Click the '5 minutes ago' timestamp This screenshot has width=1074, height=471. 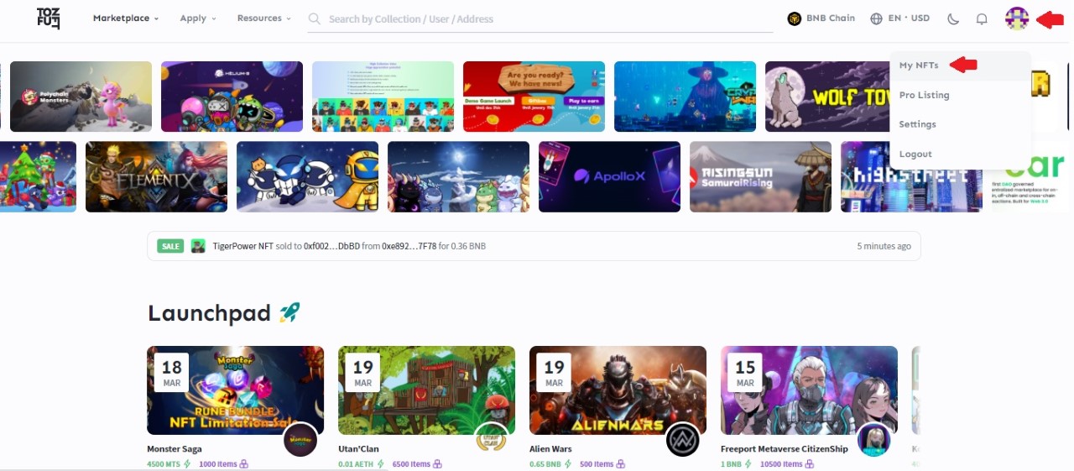click(884, 246)
